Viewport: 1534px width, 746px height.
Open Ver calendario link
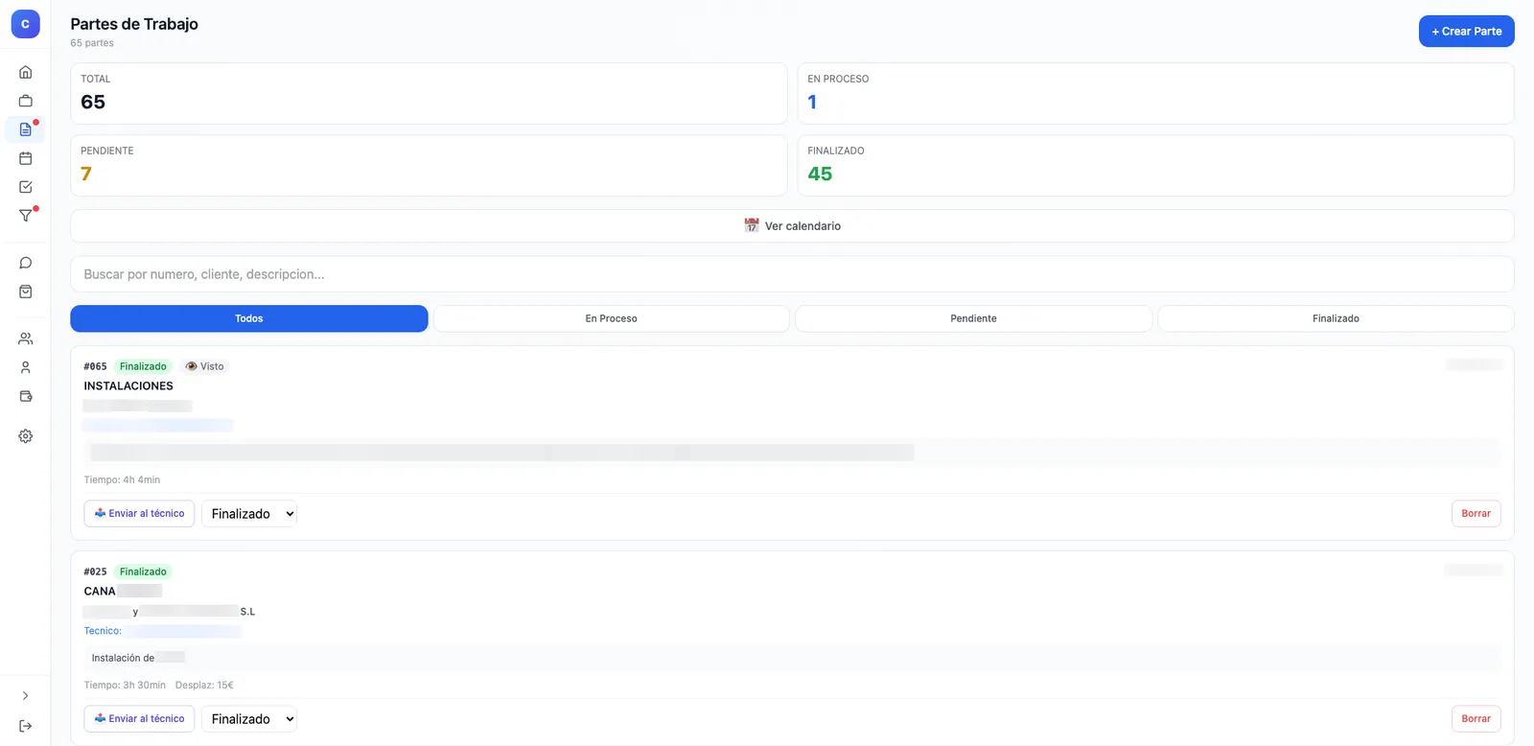coord(793,226)
